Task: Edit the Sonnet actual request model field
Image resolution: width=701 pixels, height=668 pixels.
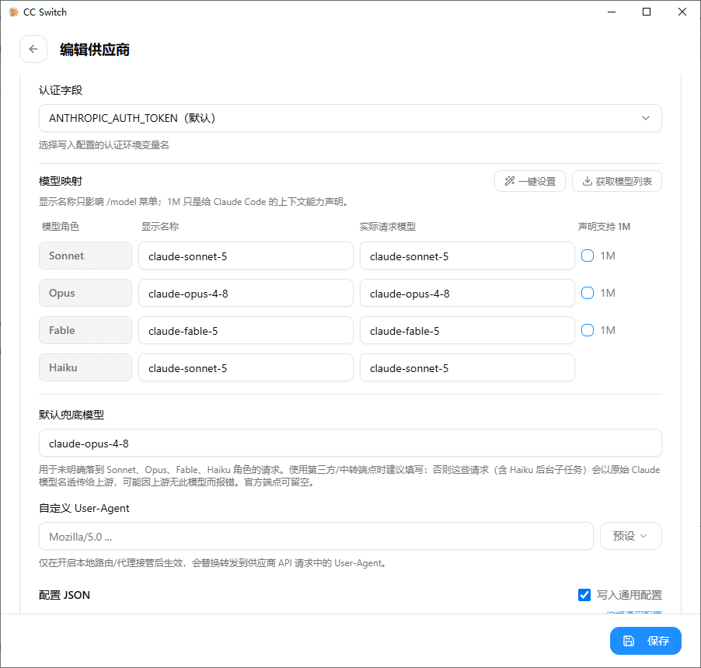Action: click(467, 256)
